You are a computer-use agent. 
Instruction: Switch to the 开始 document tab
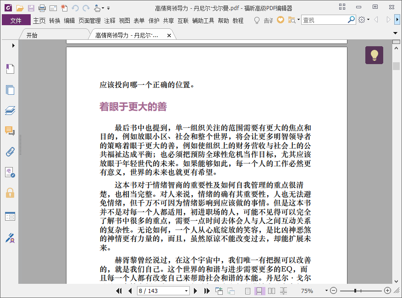[x=32, y=35]
